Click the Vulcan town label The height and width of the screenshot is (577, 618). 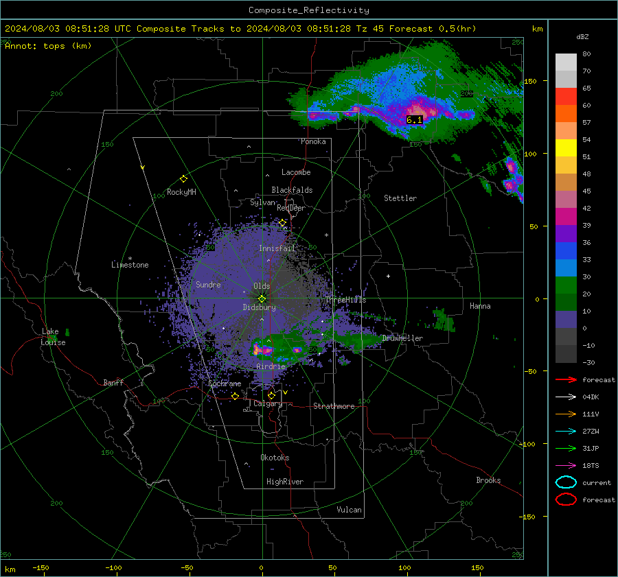tap(349, 510)
